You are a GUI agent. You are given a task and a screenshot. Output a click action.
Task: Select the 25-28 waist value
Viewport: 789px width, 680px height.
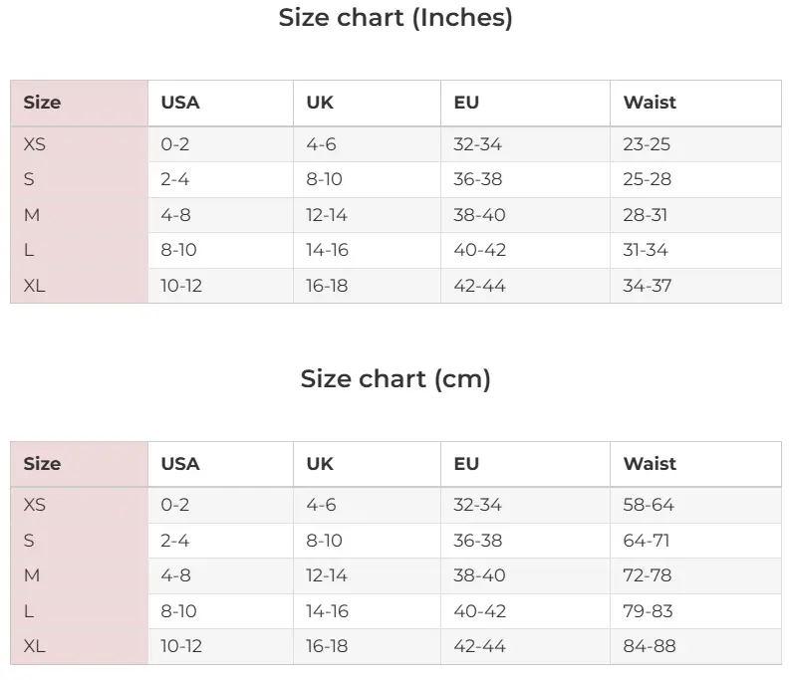[x=647, y=179]
